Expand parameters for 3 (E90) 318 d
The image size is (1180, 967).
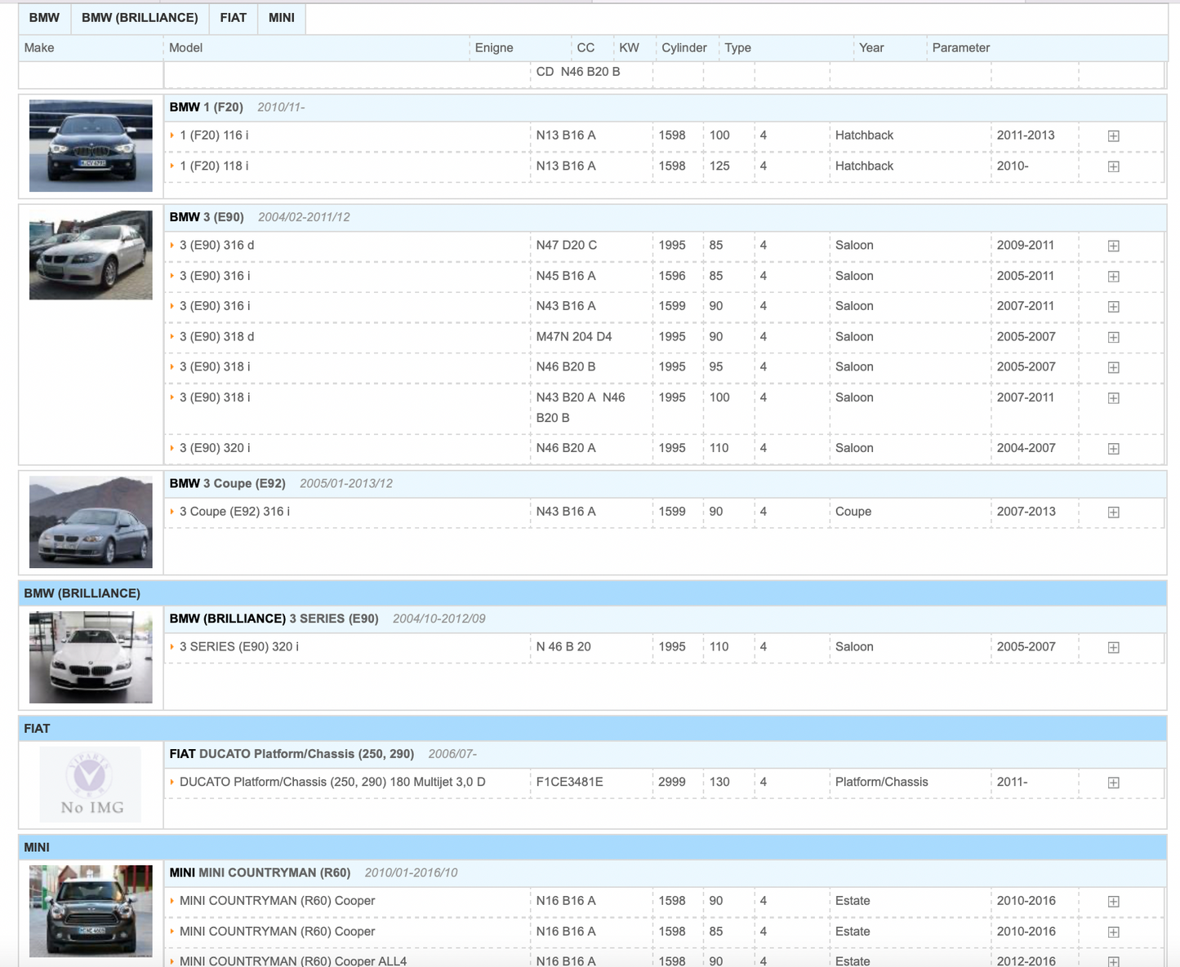tap(1113, 337)
